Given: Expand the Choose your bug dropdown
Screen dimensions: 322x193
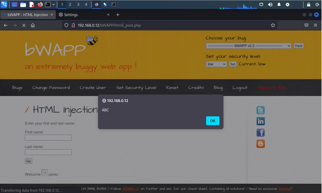Looking at the screenshot, I should pos(248,46).
